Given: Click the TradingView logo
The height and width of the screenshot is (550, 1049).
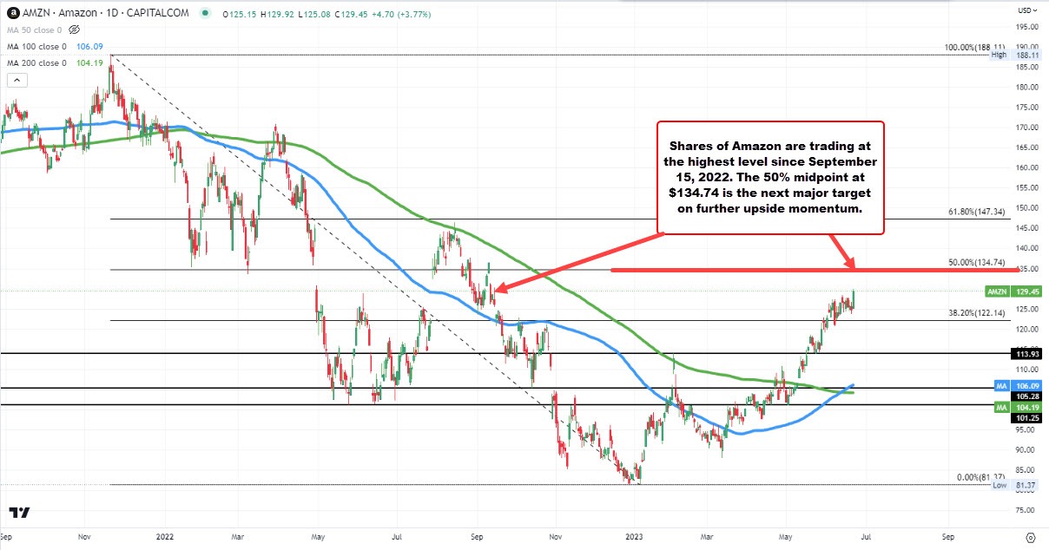Looking at the screenshot, I should (19, 513).
